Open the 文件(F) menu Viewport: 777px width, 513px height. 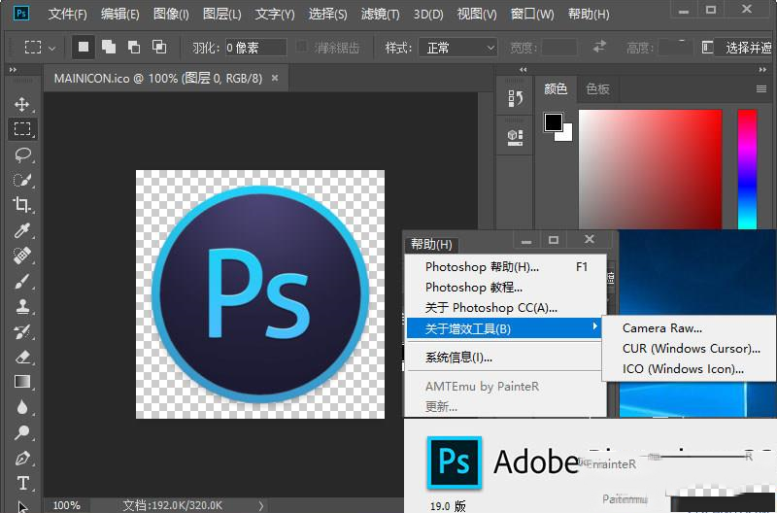pyautogui.click(x=67, y=14)
